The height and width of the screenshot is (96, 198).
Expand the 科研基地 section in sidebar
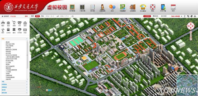tap(15, 84)
